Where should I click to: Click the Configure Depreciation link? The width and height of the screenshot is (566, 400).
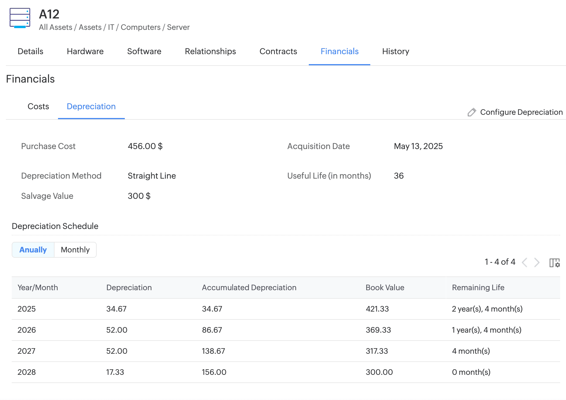521,112
